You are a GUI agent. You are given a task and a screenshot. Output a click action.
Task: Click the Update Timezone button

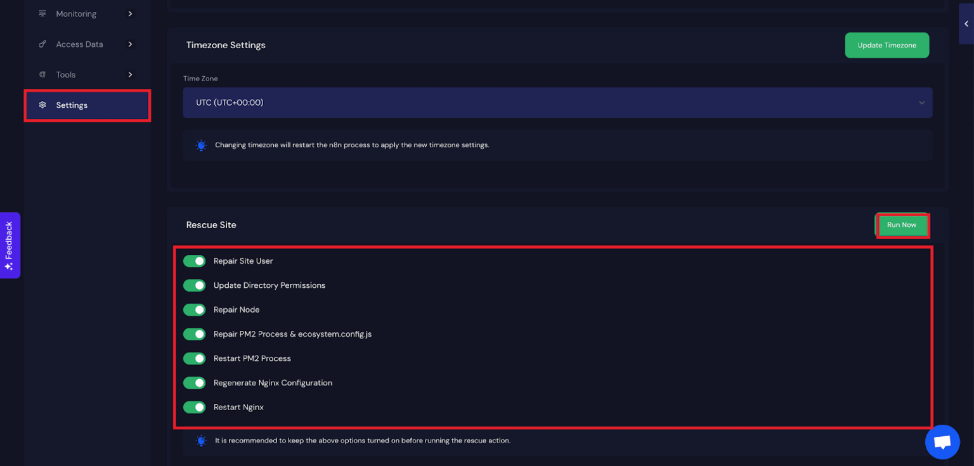(886, 46)
